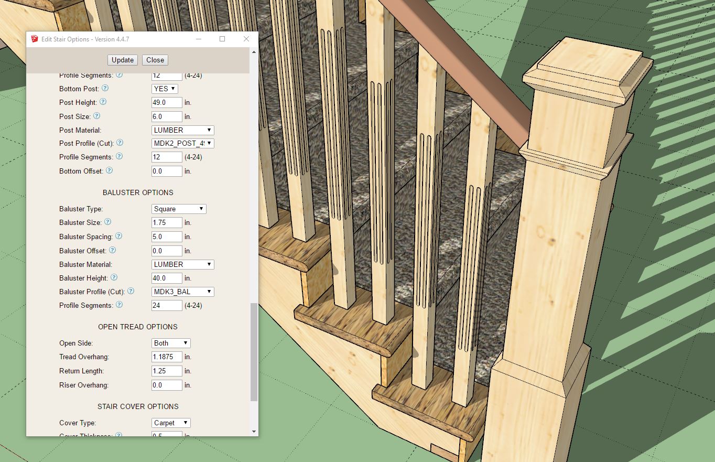Click help icon beside Post Size

tap(96, 116)
